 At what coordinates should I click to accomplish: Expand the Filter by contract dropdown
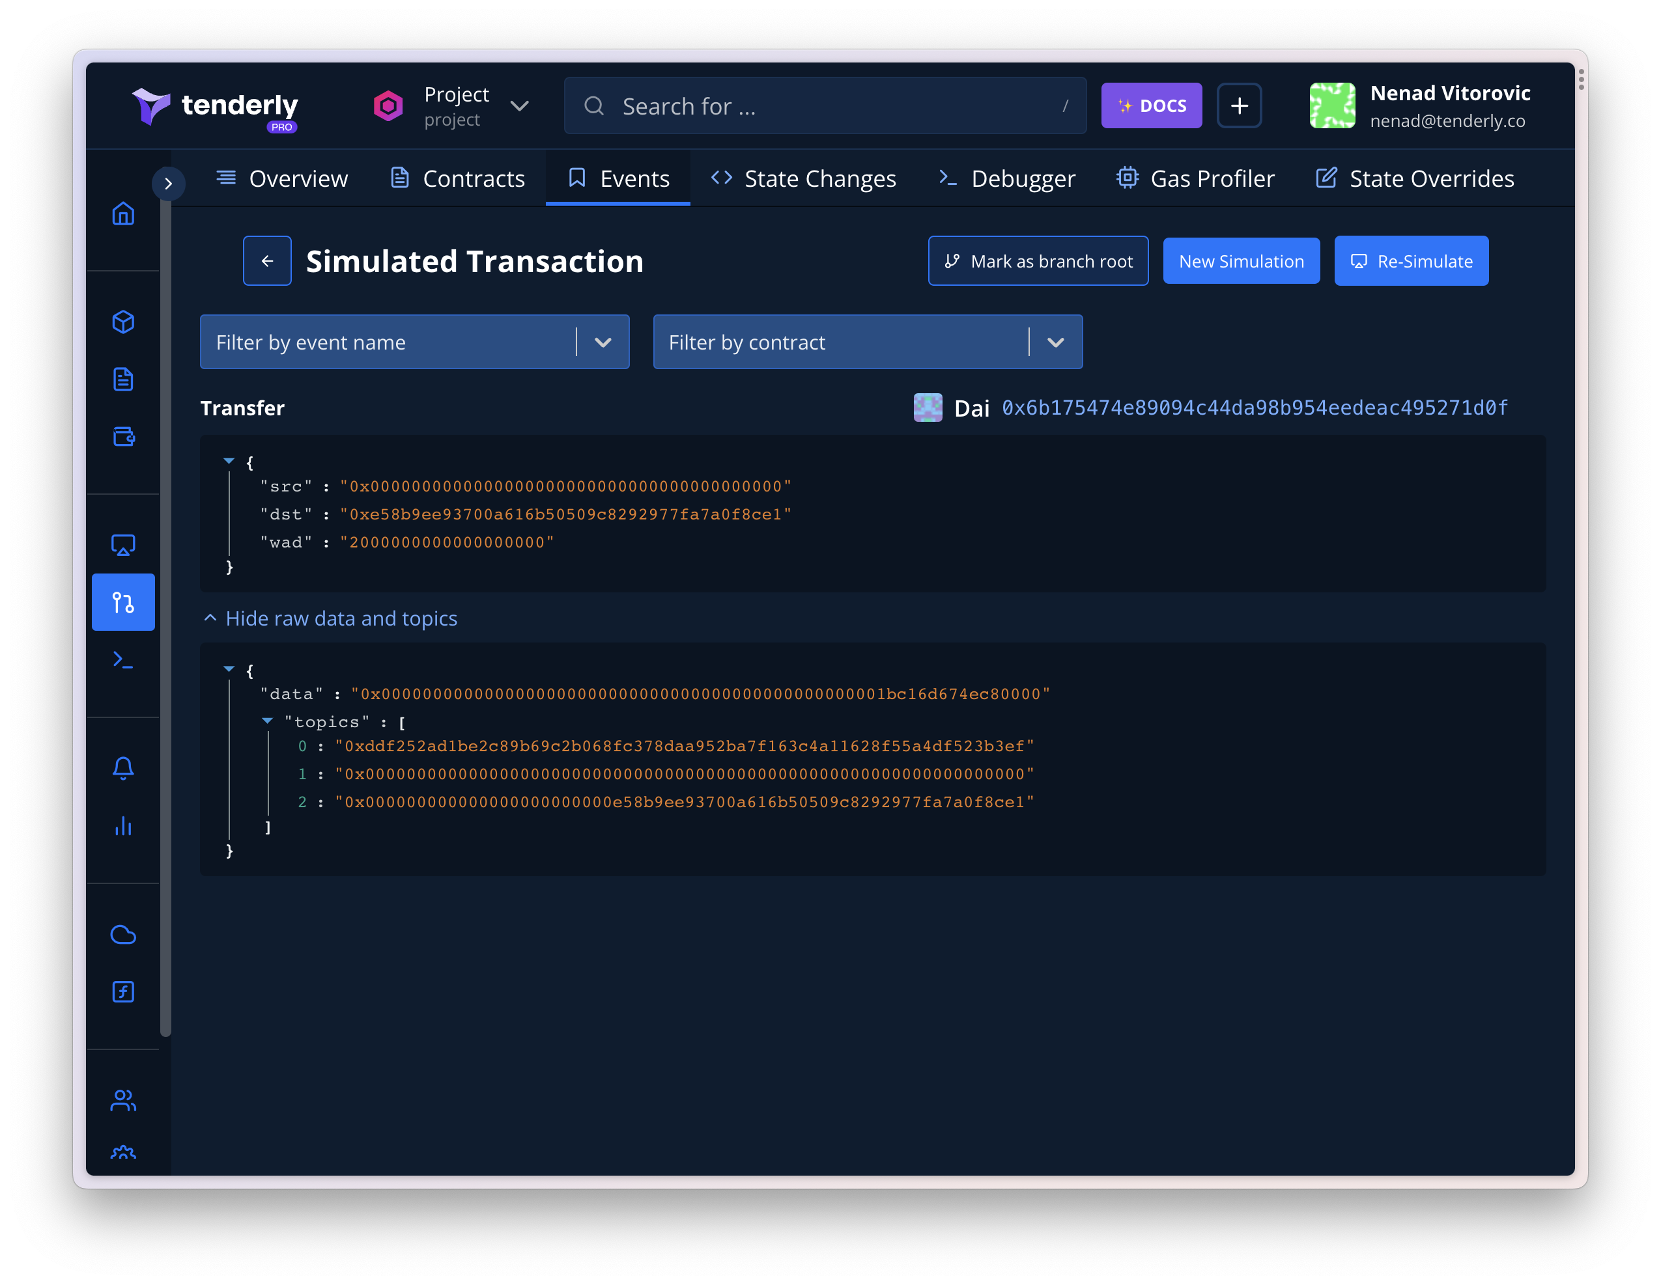click(1058, 341)
